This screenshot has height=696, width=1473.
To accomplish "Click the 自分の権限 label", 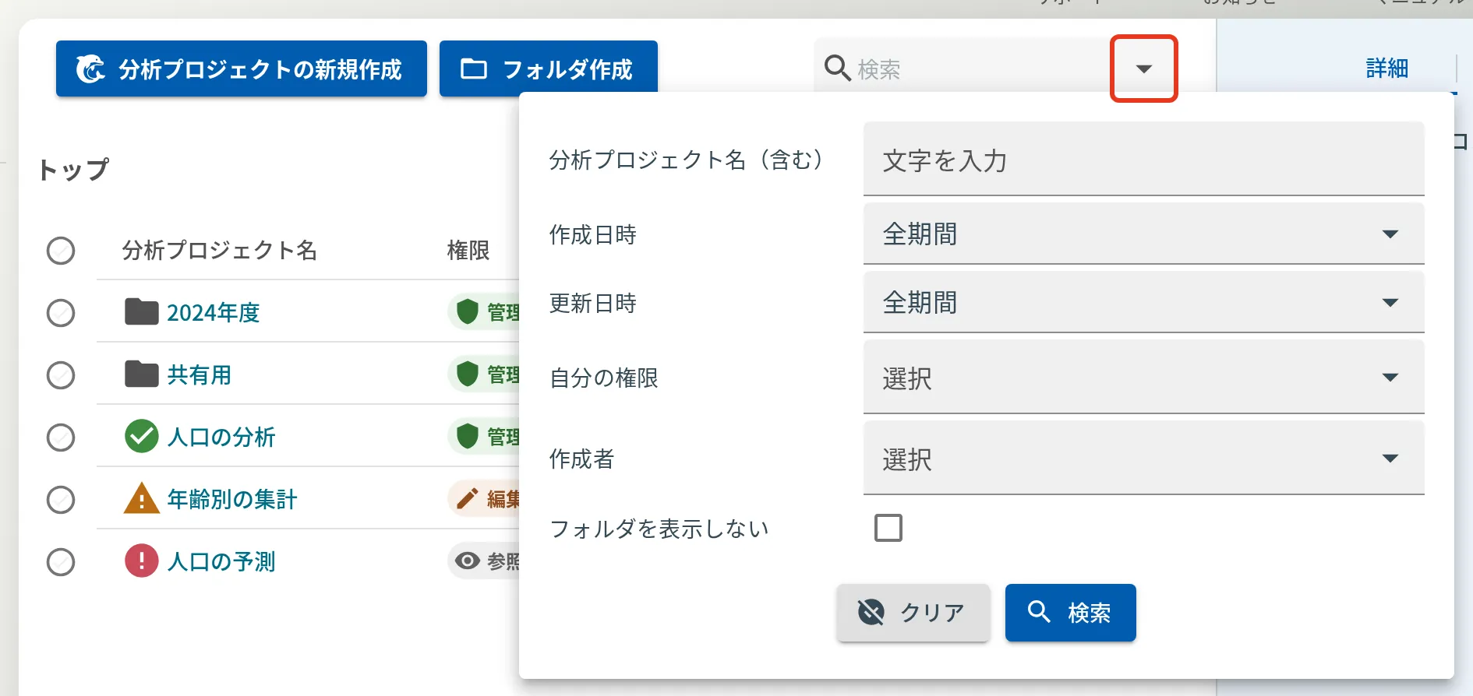I will tap(604, 378).
